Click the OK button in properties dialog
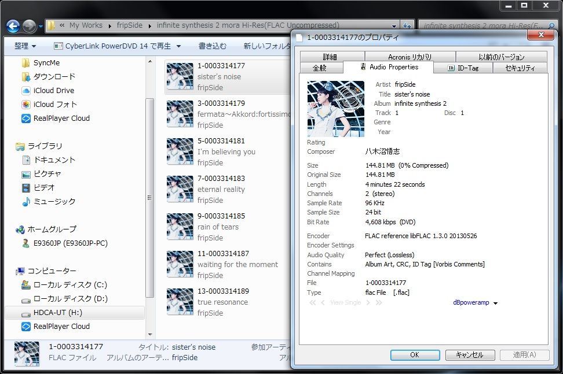 coord(415,355)
